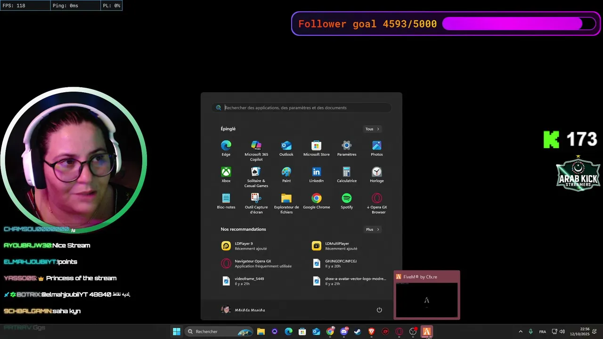Open Microsoft Store in pinned apps
The width and height of the screenshot is (603, 339).
pos(317,148)
